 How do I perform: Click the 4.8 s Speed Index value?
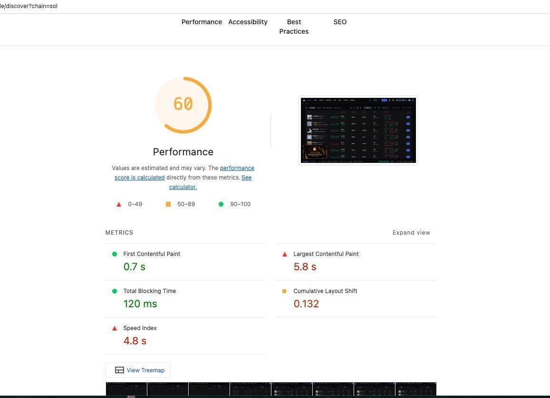[135, 341]
